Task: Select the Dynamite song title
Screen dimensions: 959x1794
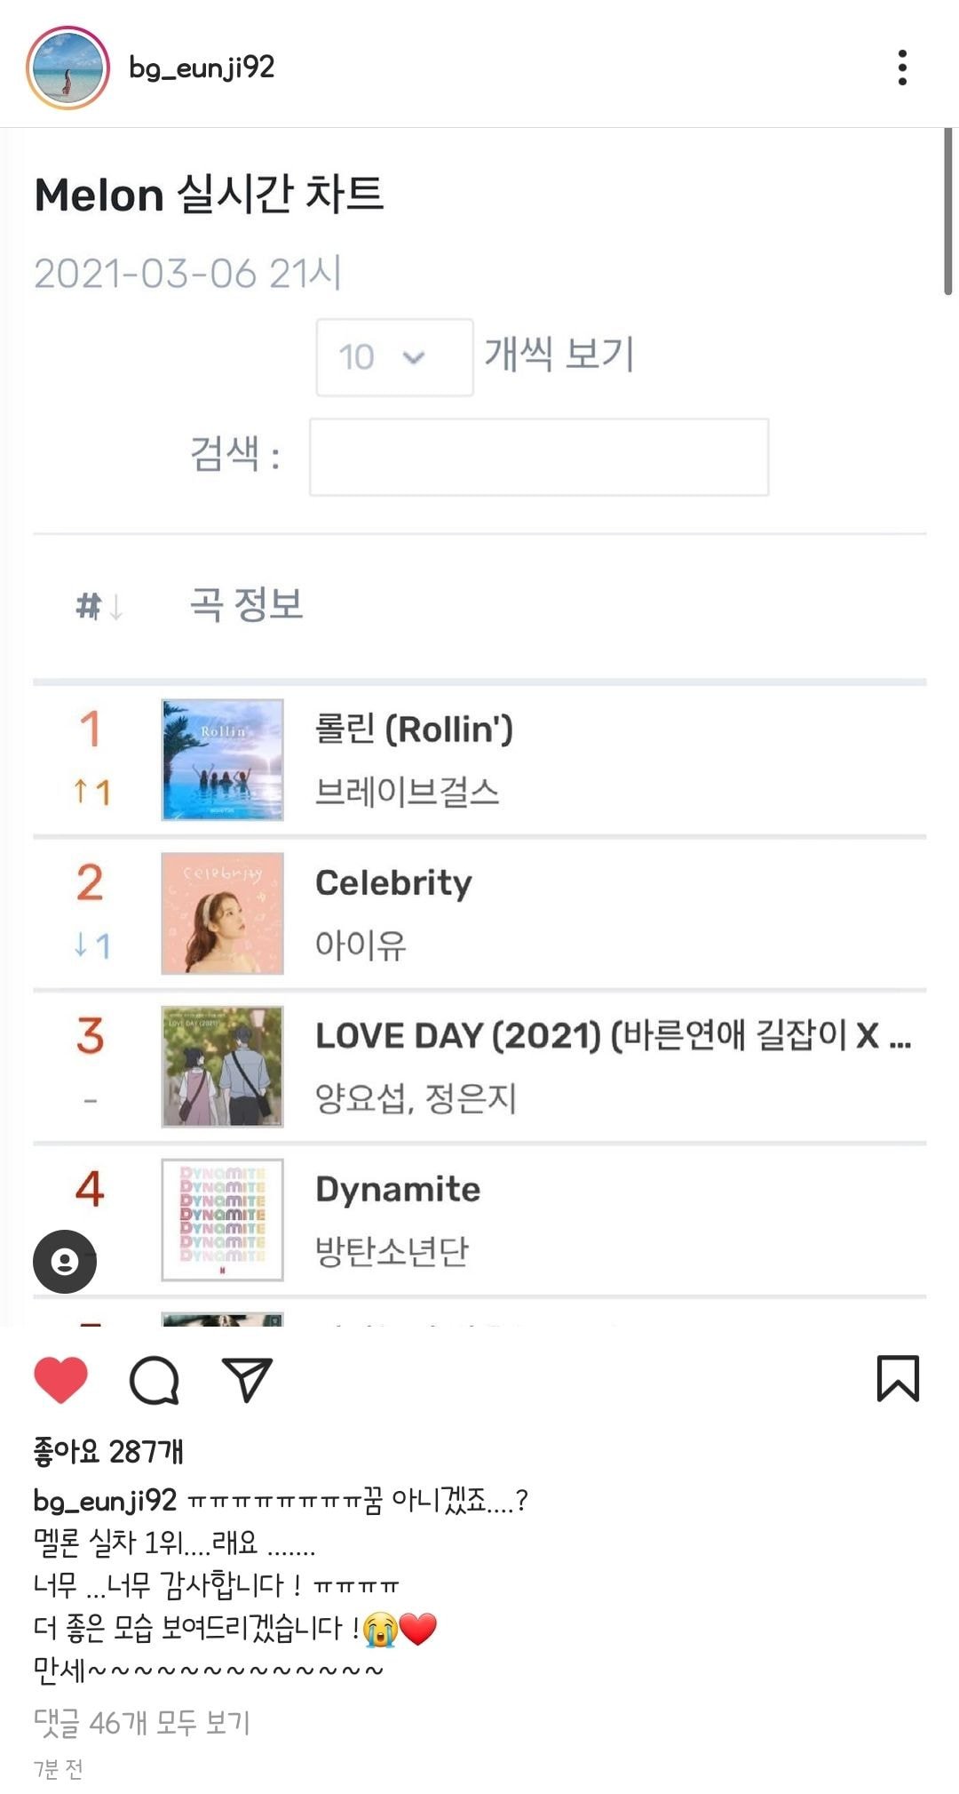Action: point(398,1189)
